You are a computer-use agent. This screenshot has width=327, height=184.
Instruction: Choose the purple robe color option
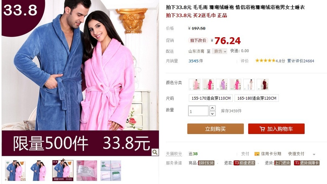[222, 84]
